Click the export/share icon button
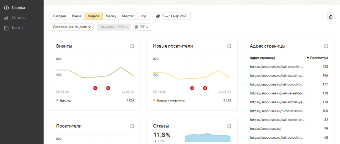The image size is (340, 144). click(x=331, y=17)
